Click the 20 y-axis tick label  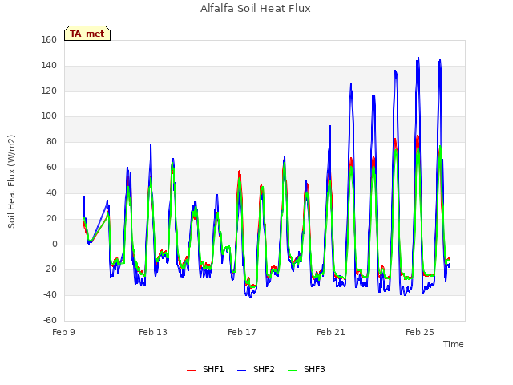point(51,218)
